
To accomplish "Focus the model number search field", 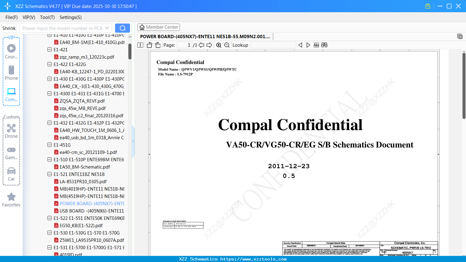I will (63, 28).
